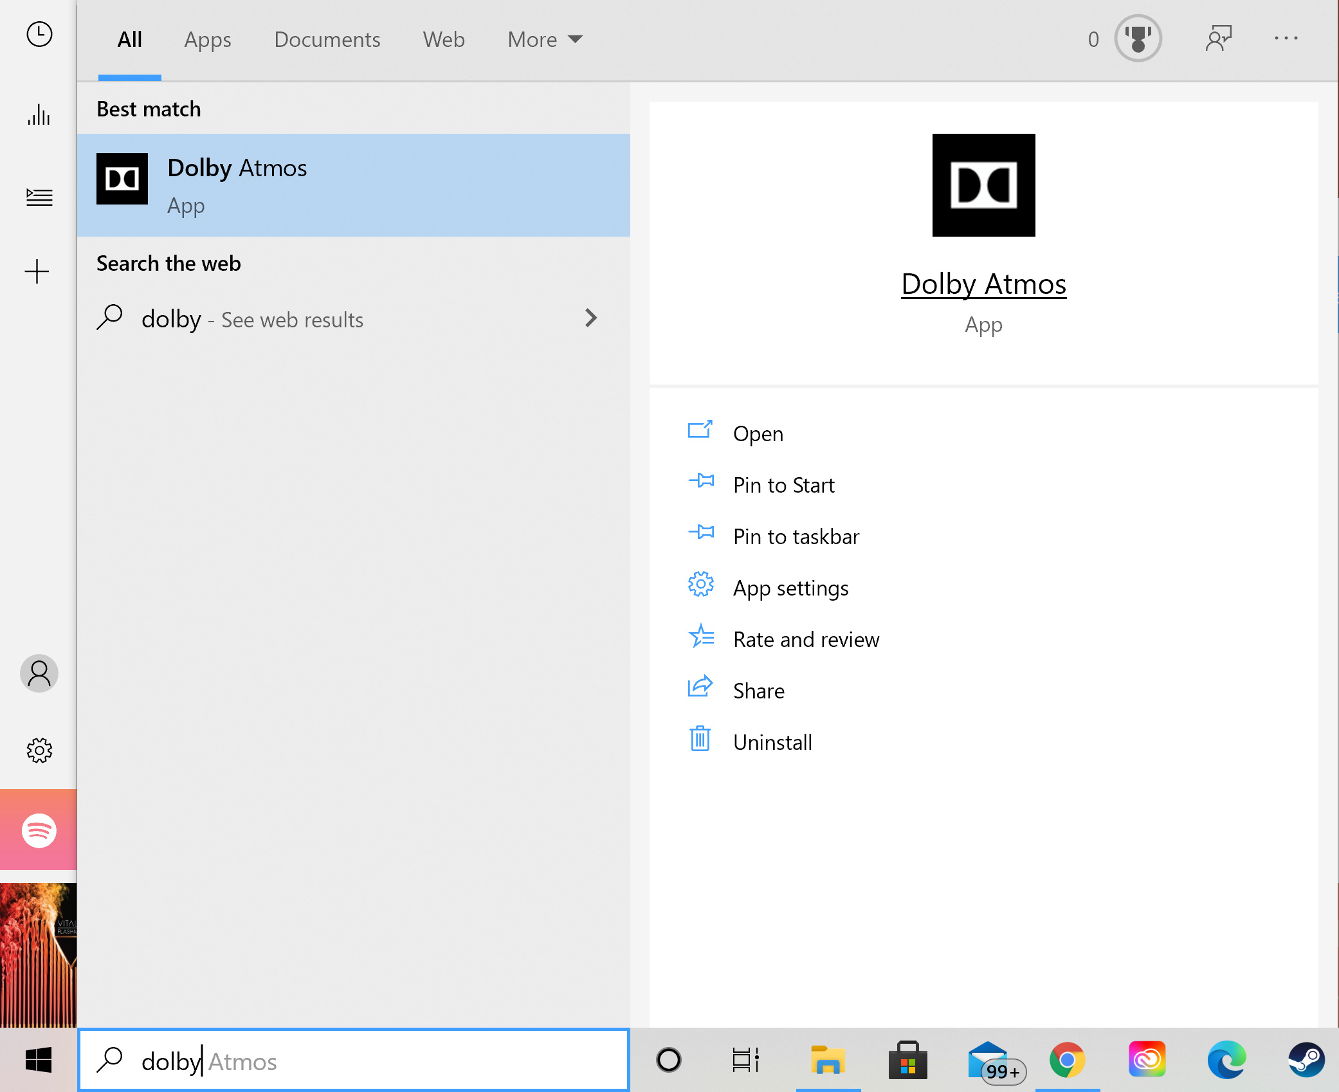Viewport: 1339px width, 1092px height.
Task: Click the feedback person icon
Action: [1219, 39]
